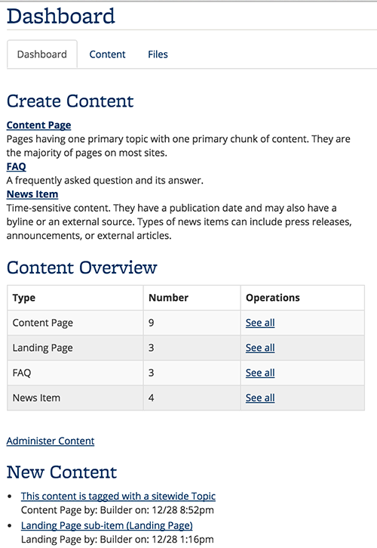See all News Item entries
The width and height of the screenshot is (377, 548).
click(260, 398)
